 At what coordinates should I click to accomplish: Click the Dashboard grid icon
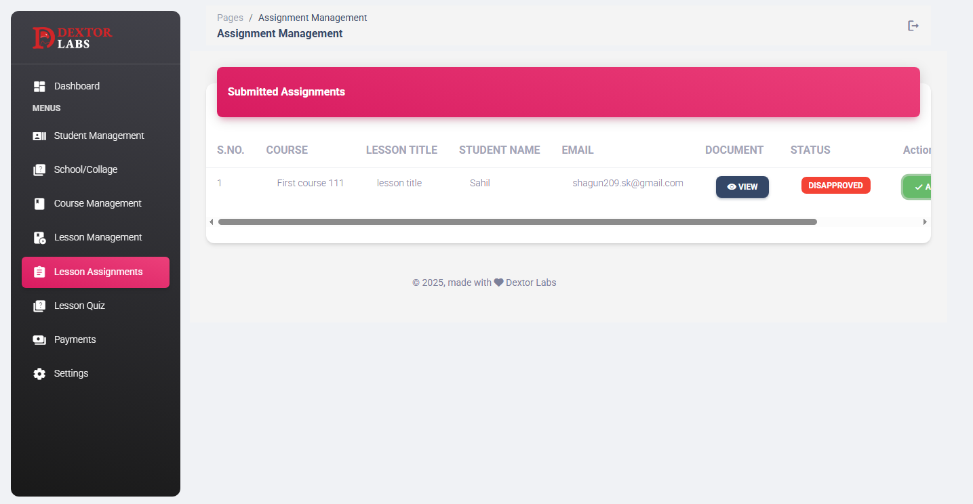click(39, 87)
